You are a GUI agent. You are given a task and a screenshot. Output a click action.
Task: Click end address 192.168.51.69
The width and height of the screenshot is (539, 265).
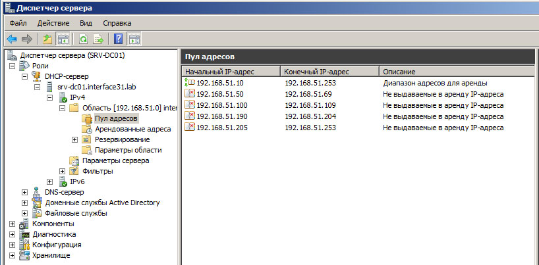(x=308, y=94)
